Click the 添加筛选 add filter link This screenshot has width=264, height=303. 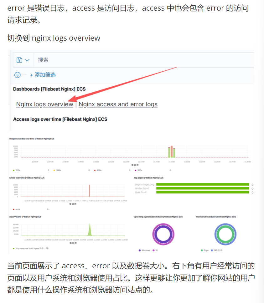[43, 75]
